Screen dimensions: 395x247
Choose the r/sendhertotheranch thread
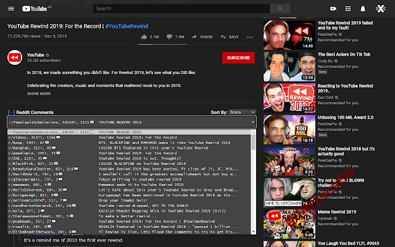[x=129, y=206]
